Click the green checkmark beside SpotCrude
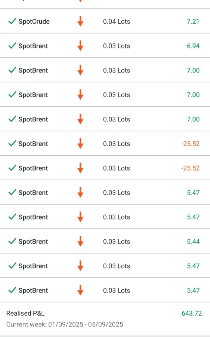The width and height of the screenshot is (210, 337). (12, 21)
